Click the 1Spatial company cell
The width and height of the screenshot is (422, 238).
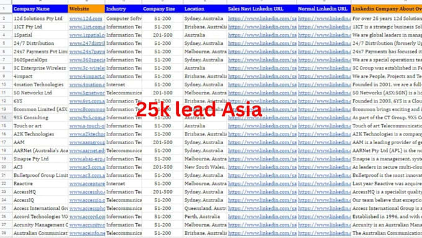(40, 35)
